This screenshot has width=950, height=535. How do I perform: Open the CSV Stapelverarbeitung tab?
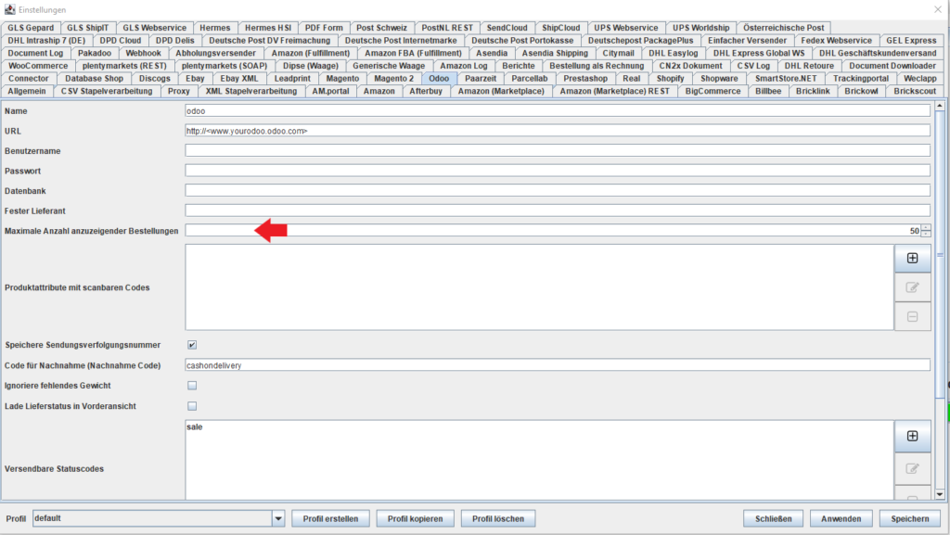(x=107, y=92)
